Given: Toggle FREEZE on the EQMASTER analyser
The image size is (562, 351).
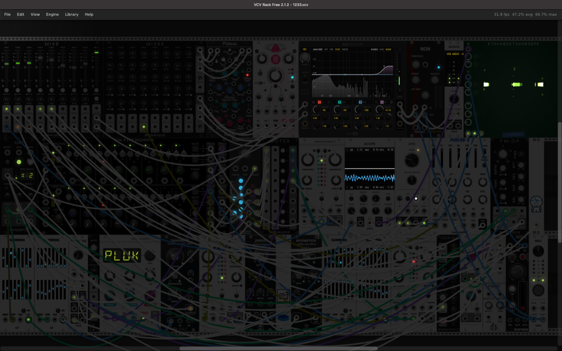Looking at the screenshot, I should coord(345,49).
